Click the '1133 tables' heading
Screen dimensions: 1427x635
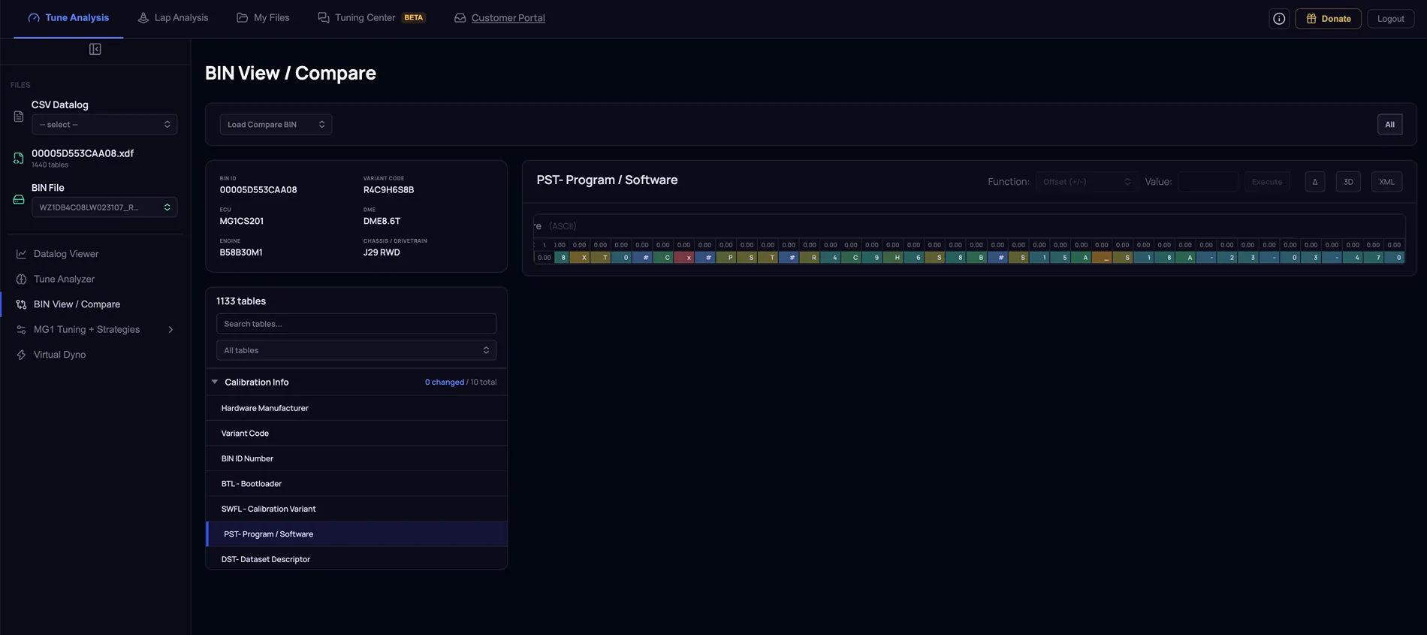(241, 301)
